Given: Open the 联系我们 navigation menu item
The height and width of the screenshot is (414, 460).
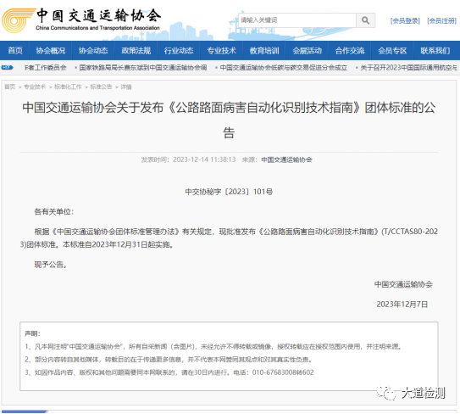Looking at the screenshot, I should tap(435, 51).
